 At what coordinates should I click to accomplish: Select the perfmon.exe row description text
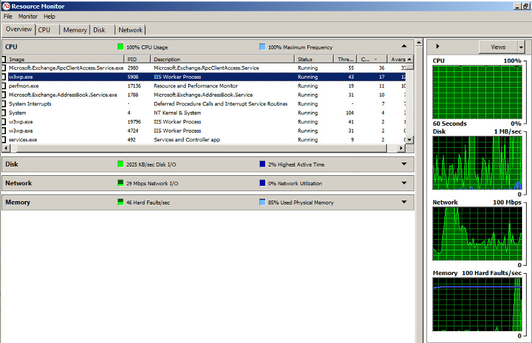click(x=196, y=86)
